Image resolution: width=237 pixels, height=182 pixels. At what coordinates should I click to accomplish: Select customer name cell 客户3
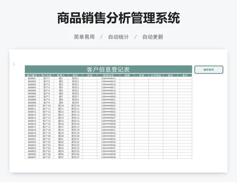(x=46, y=85)
